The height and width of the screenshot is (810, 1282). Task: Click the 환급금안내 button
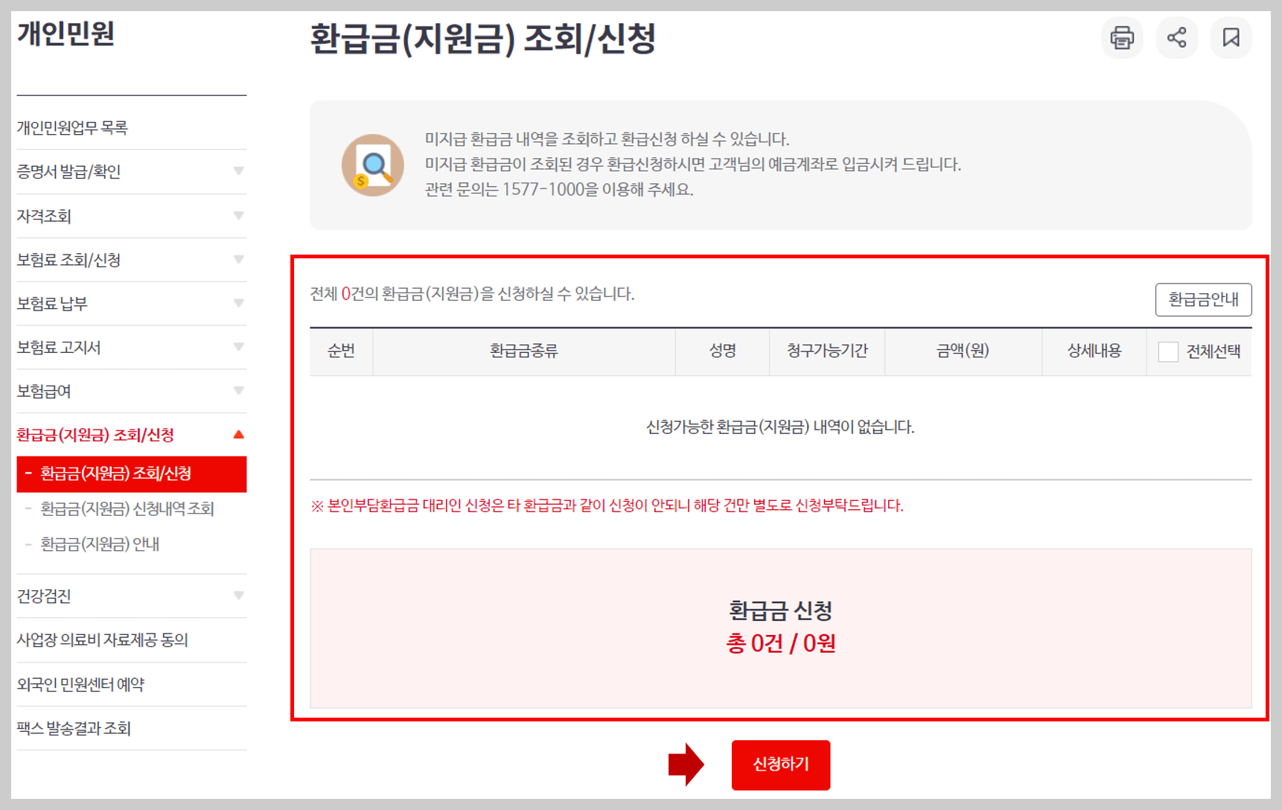click(1203, 300)
